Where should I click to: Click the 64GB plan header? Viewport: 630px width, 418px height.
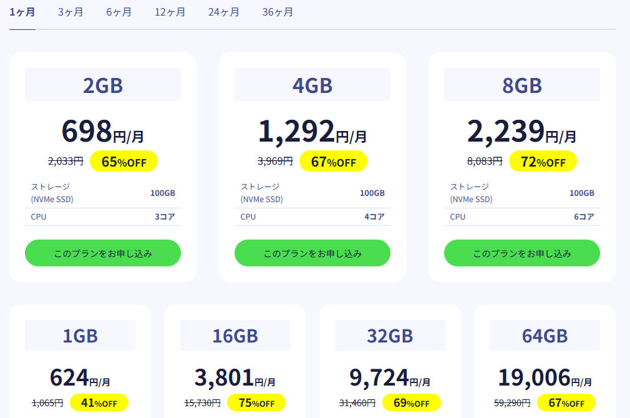(x=545, y=336)
